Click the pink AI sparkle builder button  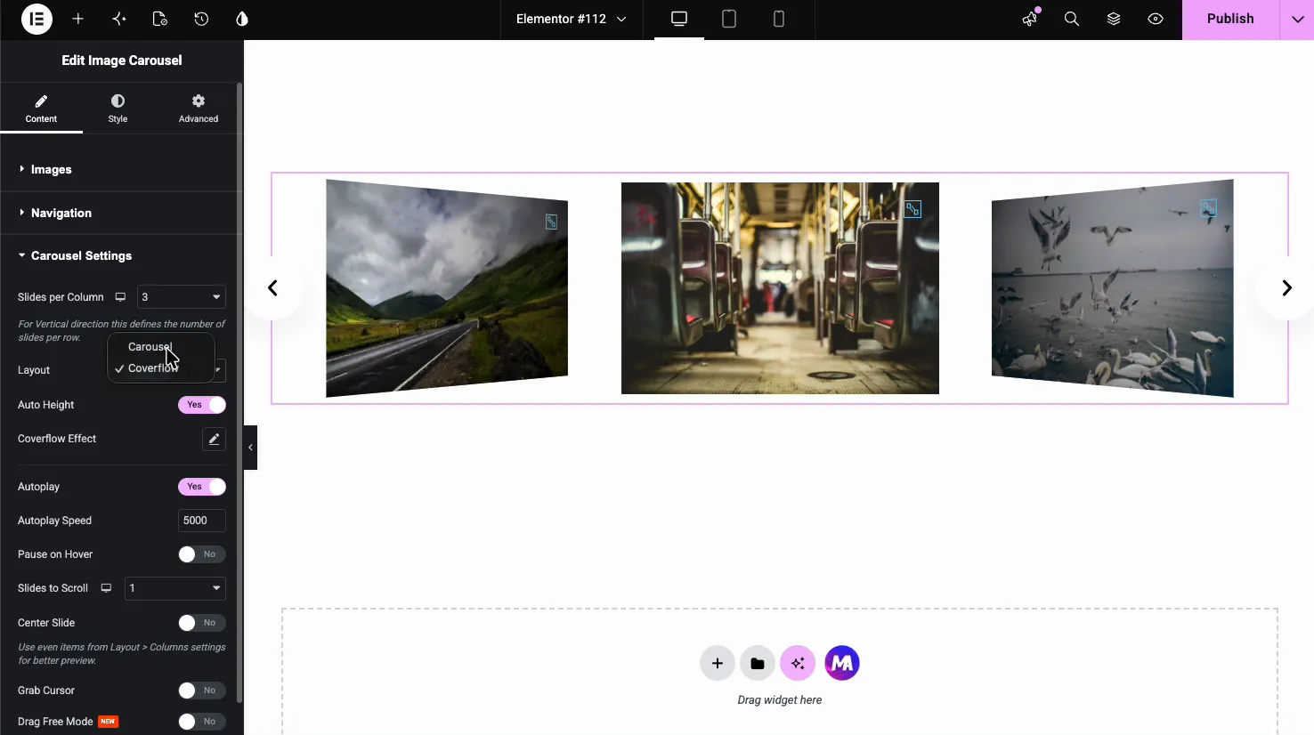[798, 664]
